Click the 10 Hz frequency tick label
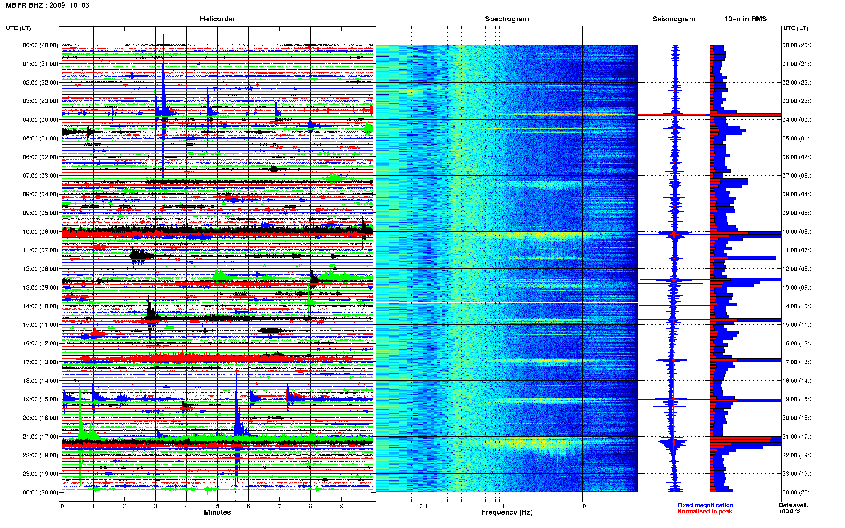 (x=582, y=506)
